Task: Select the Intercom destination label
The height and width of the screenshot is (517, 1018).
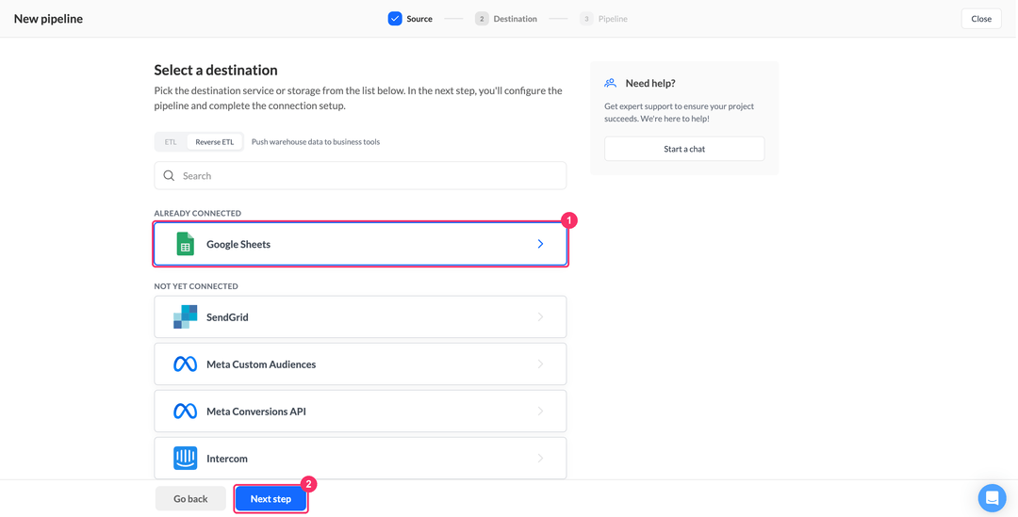Action: click(227, 459)
